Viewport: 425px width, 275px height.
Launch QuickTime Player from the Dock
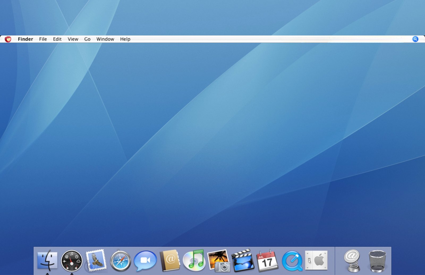(x=292, y=261)
